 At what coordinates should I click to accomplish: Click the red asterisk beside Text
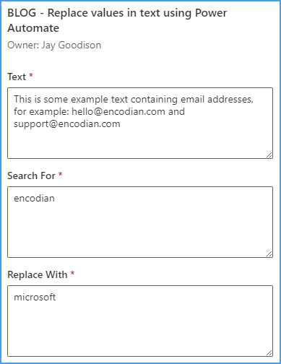(x=31, y=75)
